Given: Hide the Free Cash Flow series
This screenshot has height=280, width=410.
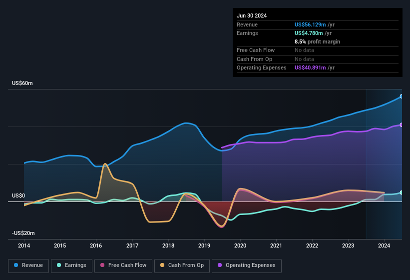Looking at the screenshot, I should (x=123, y=265).
